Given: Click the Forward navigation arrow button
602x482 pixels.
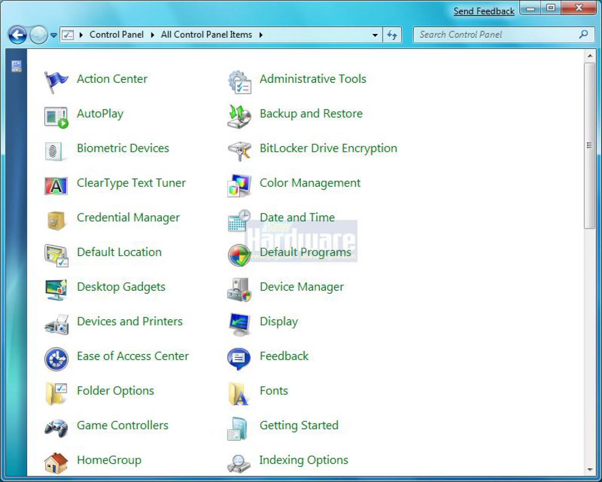Looking at the screenshot, I should (39, 35).
